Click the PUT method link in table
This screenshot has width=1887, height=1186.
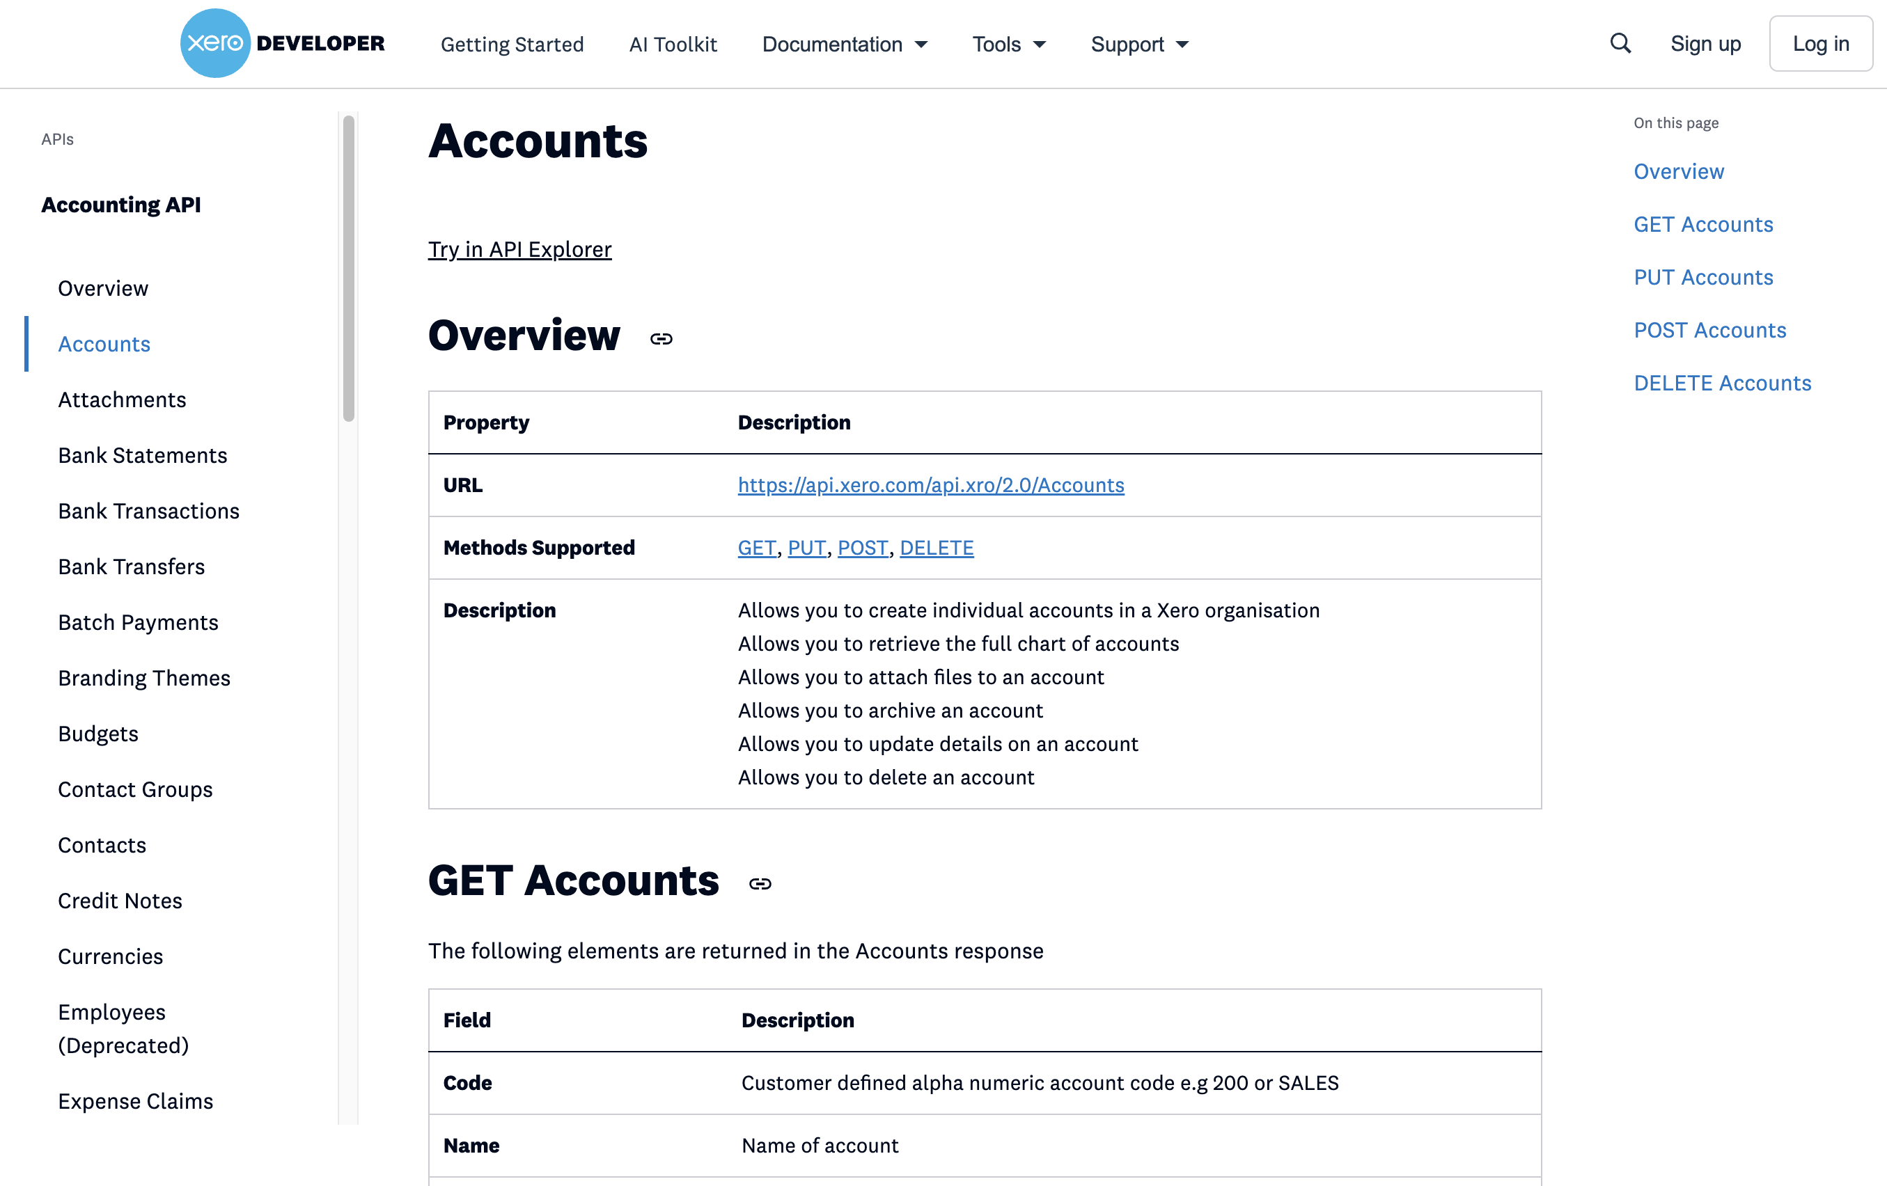tap(807, 548)
